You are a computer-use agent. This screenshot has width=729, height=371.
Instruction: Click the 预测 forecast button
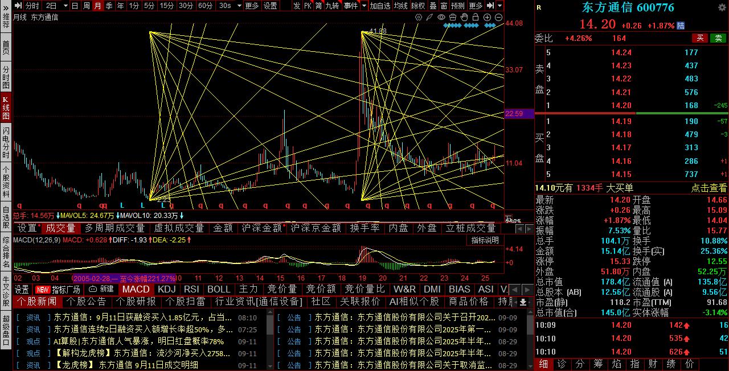click(x=458, y=6)
